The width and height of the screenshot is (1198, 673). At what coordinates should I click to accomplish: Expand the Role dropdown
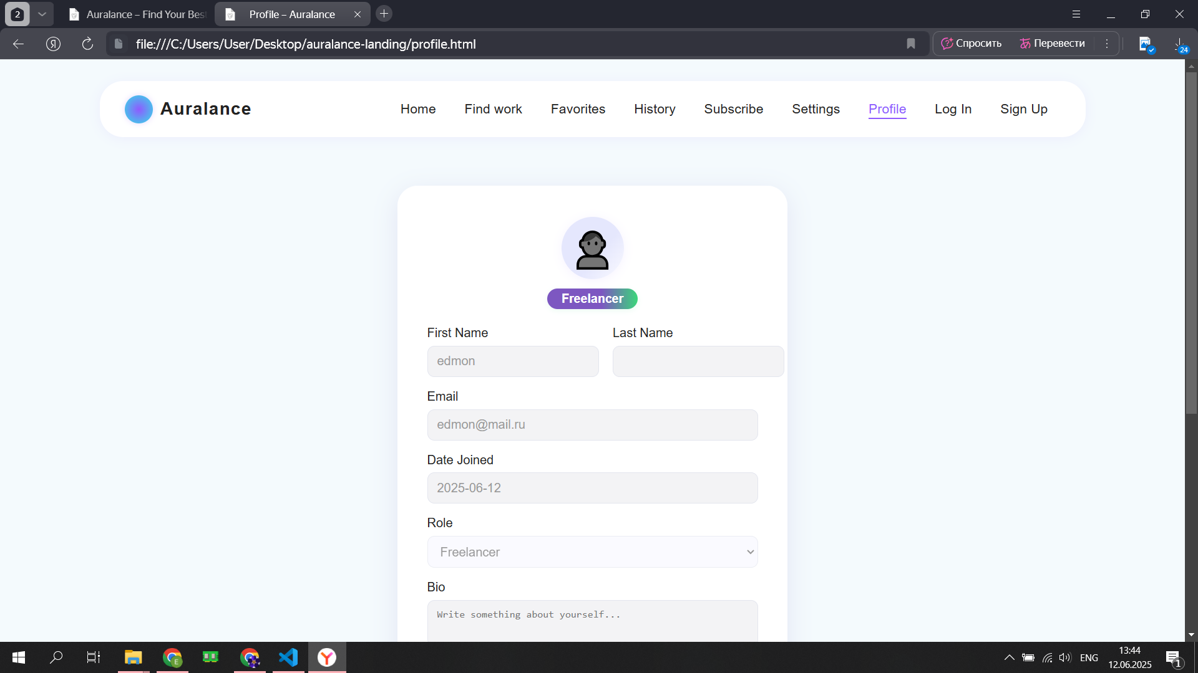click(592, 552)
